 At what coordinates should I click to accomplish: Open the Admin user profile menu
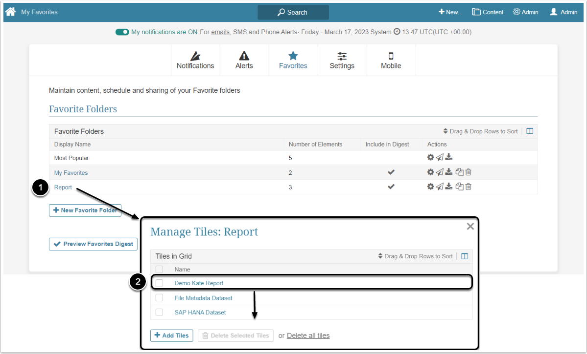[x=564, y=12]
